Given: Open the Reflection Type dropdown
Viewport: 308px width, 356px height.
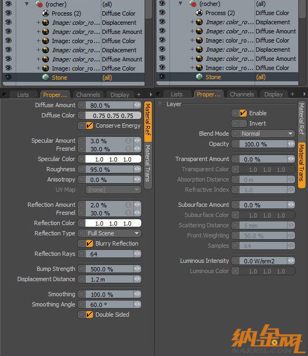Looking at the screenshot, I should click(x=113, y=233).
